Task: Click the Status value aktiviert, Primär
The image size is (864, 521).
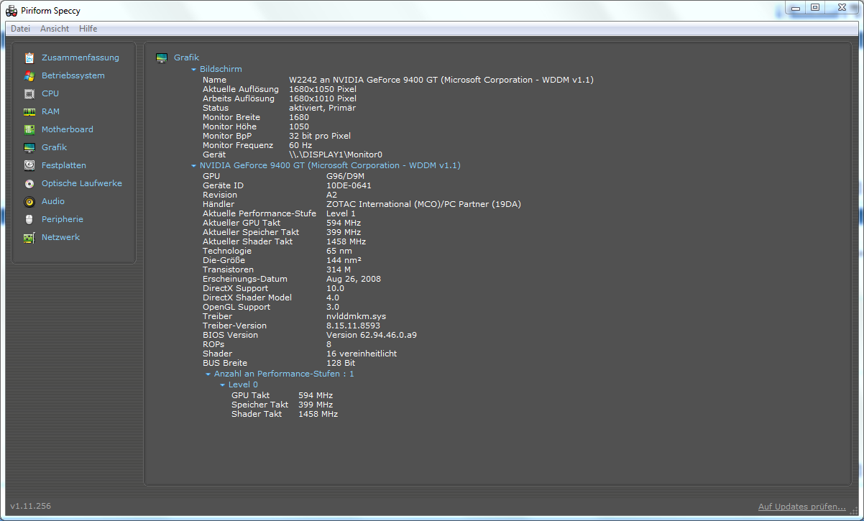Action: (x=322, y=108)
